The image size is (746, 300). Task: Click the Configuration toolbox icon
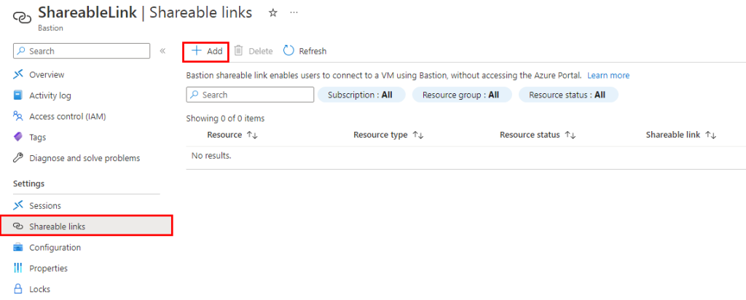coord(18,248)
